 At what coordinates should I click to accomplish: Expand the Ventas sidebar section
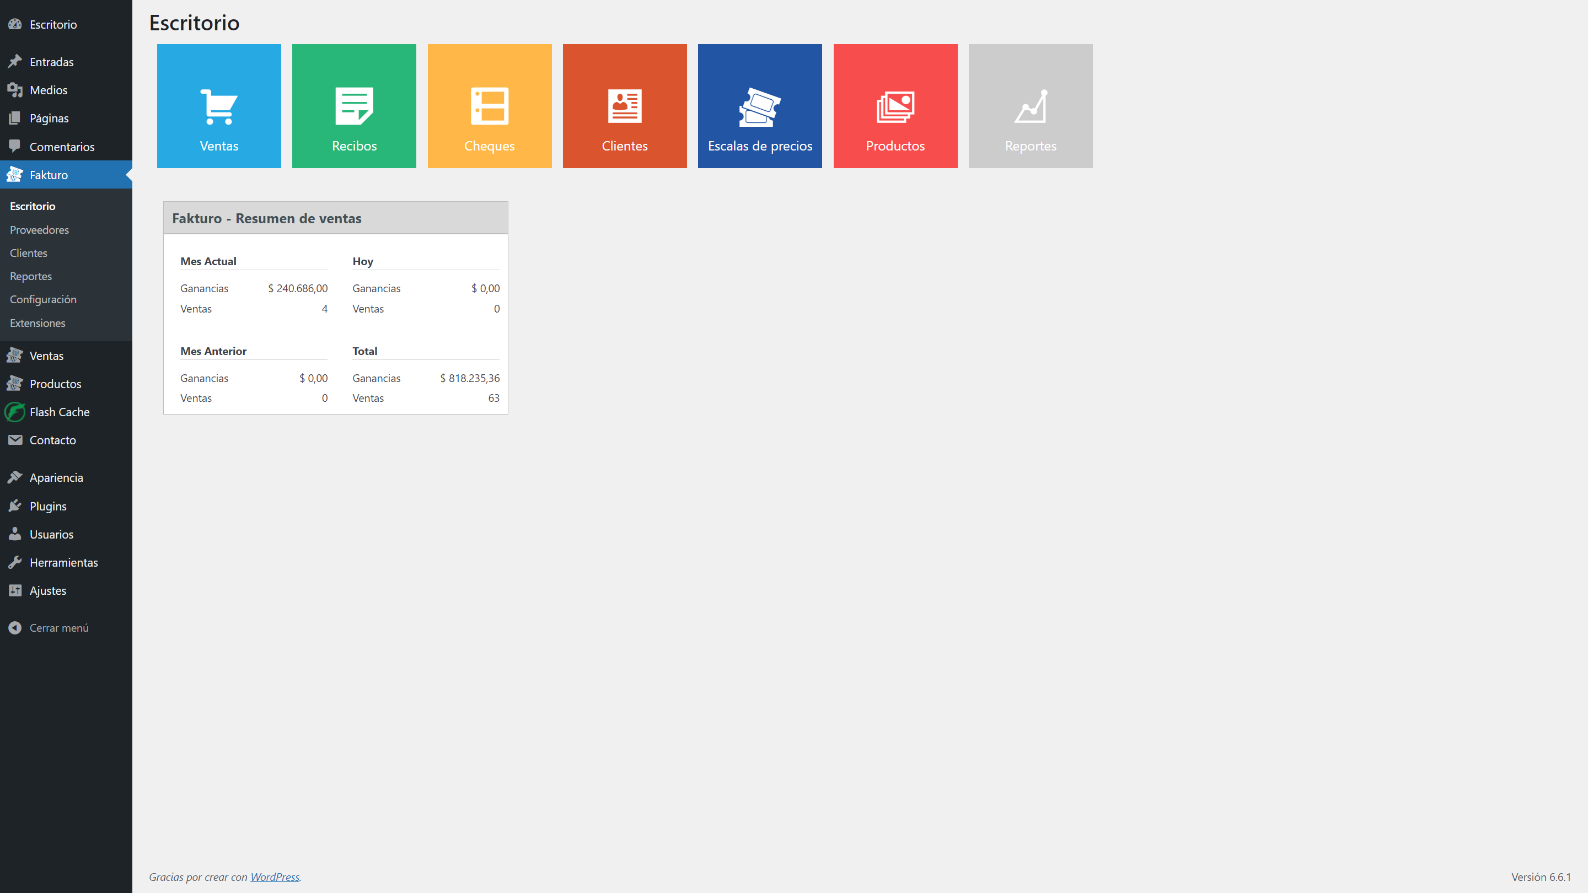click(46, 356)
